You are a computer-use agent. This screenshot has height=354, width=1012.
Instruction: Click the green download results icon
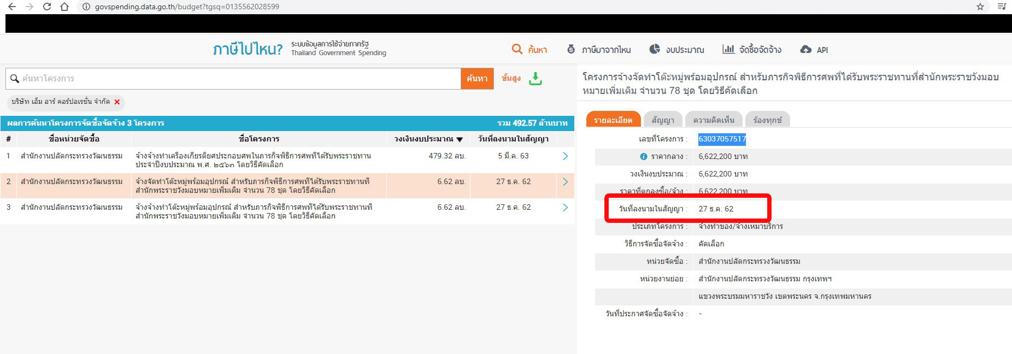point(536,79)
